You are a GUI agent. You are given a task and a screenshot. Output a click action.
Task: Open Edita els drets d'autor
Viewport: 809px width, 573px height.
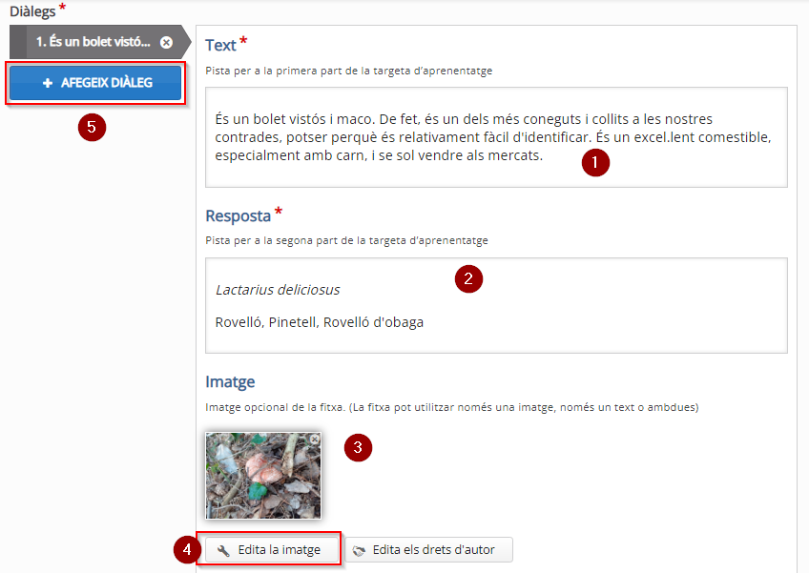(428, 550)
